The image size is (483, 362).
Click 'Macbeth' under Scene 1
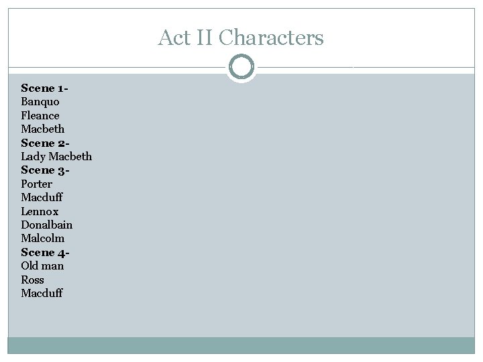tap(42, 129)
